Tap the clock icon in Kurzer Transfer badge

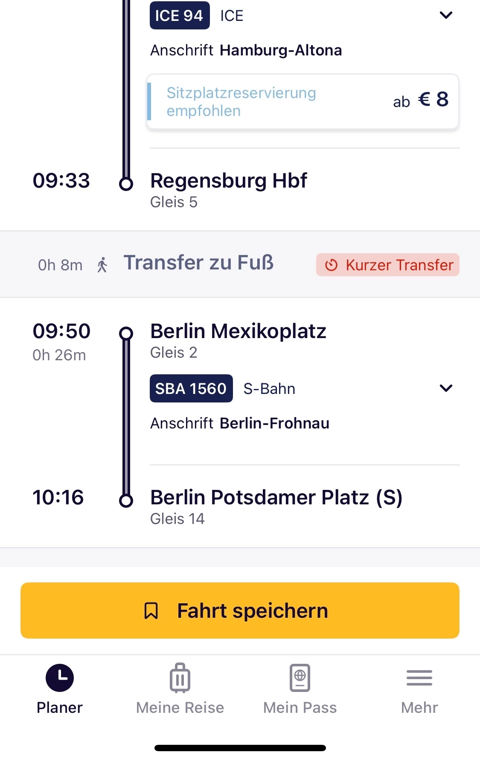pyautogui.click(x=331, y=265)
